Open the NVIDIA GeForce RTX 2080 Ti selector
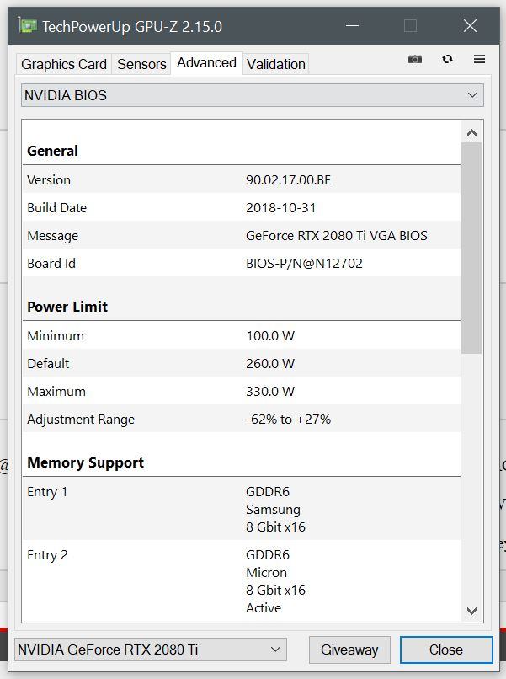 tap(151, 650)
